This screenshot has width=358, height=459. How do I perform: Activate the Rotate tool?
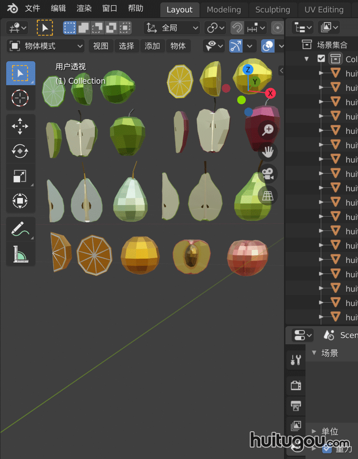point(20,151)
